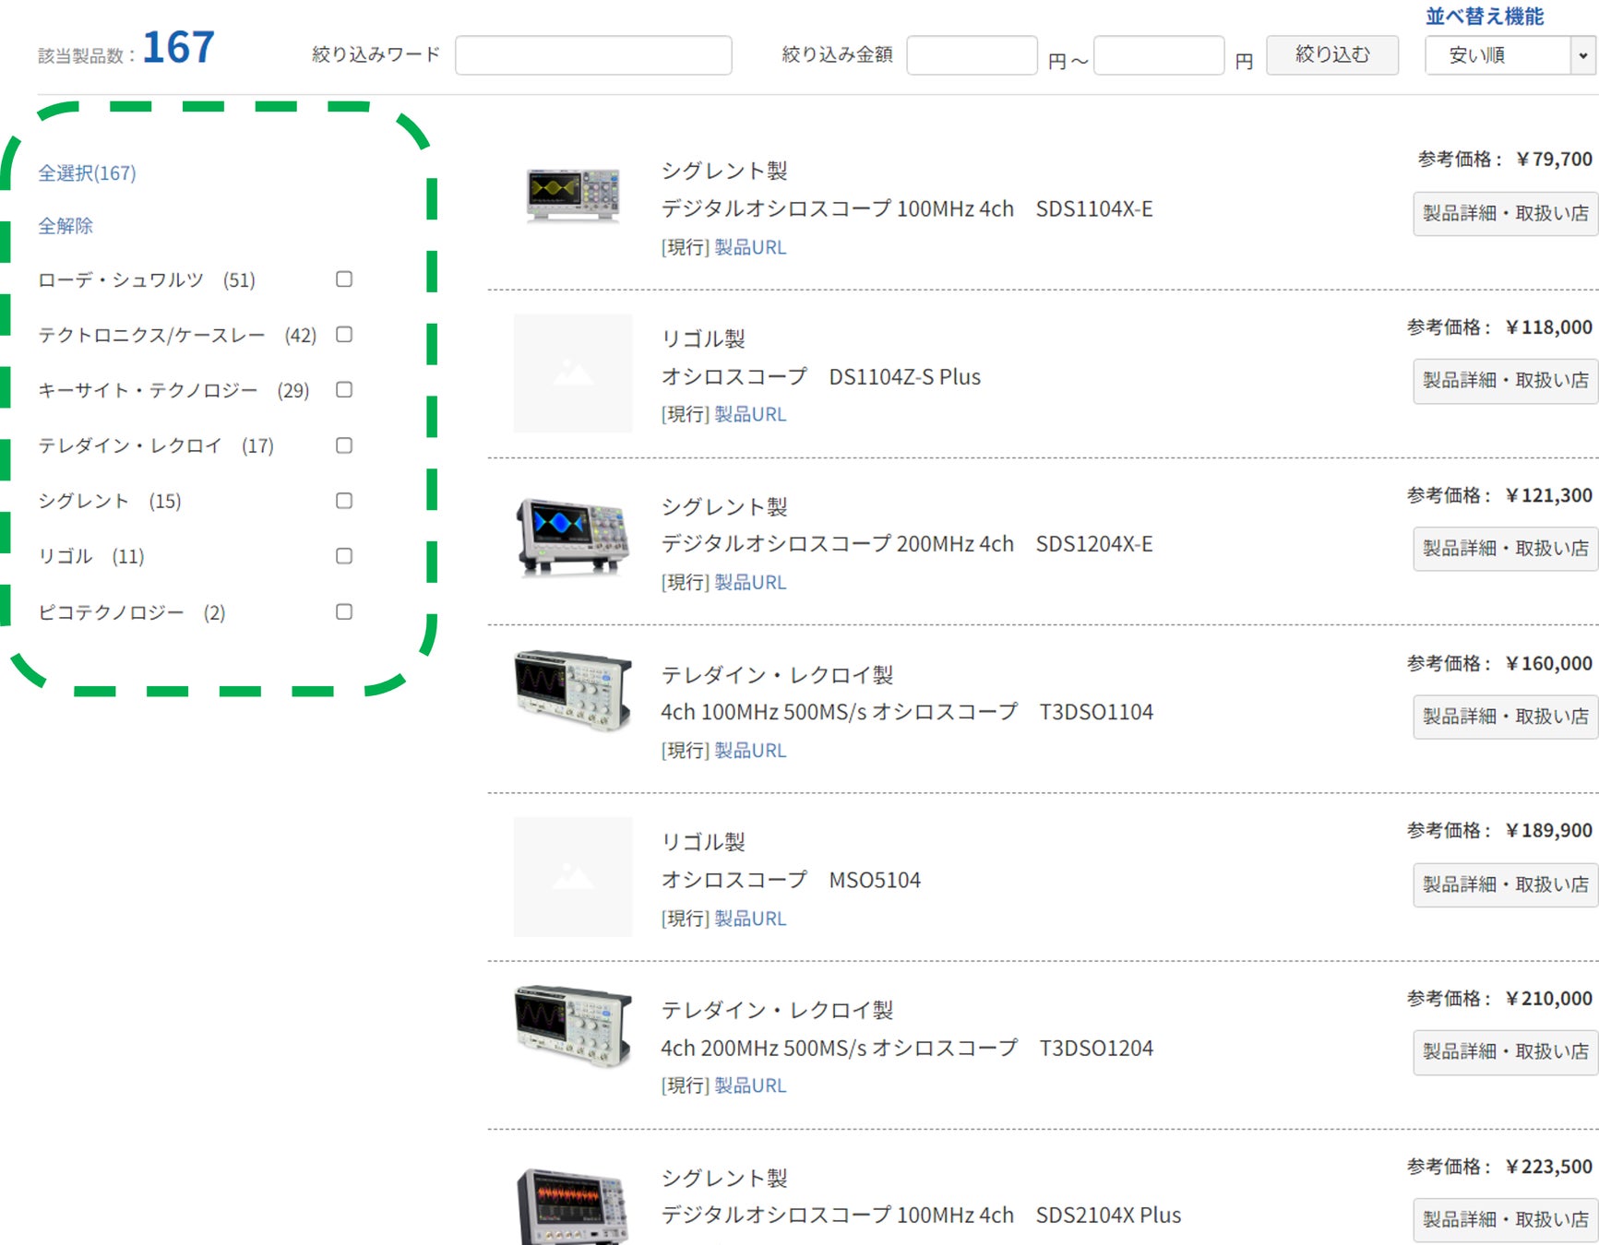Click the ￥223,500 reference price
This screenshot has height=1245, width=1599.
pyautogui.click(x=1548, y=1167)
